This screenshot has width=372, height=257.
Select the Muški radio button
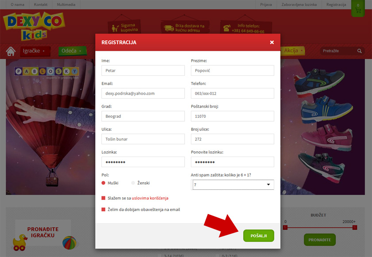(103, 183)
